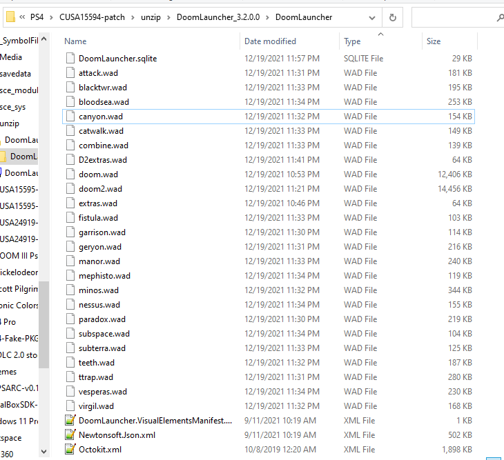The height and width of the screenshot is (460, 504).
Task: Navigate to CUSA15594-patch in the address bar
Action: point(92,17)
